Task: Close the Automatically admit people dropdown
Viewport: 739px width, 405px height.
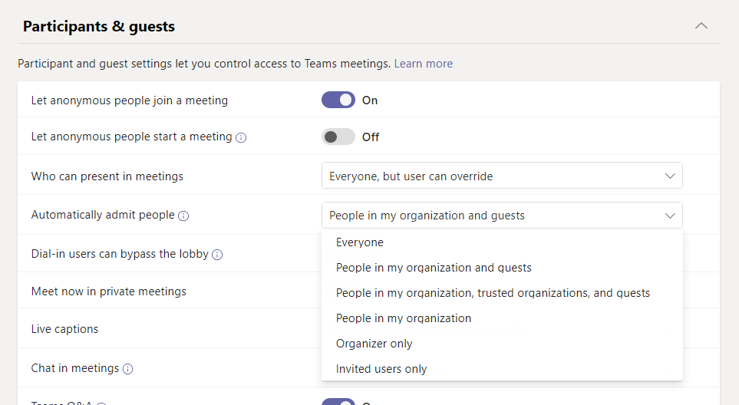Action: (502, 216)
